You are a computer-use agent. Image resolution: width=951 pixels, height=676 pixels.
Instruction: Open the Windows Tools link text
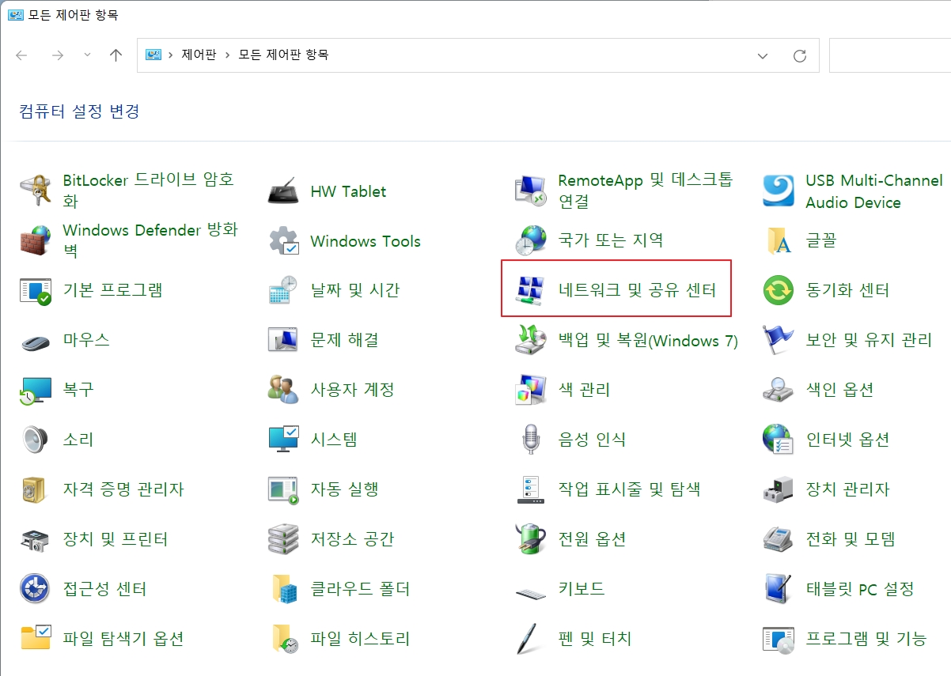pyautogui.click(x=366, y=241)
